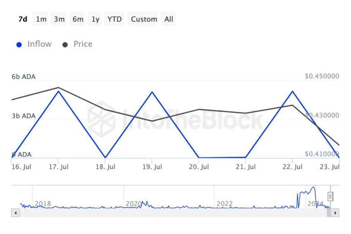Click the blue Inflow legend dot

[19, 45]
